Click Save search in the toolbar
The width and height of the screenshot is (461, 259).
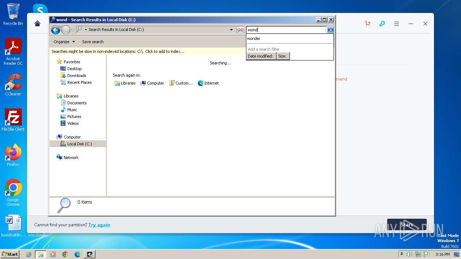(93, 42)
